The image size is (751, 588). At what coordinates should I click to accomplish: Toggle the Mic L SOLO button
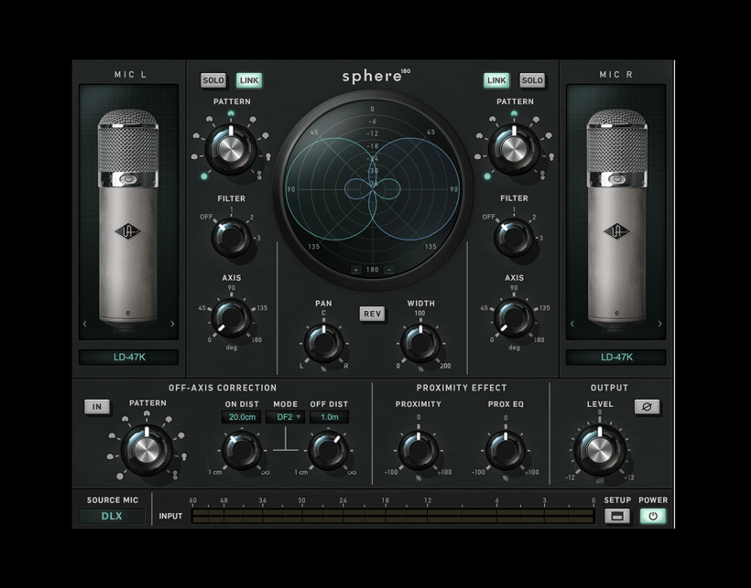(213, 80)
